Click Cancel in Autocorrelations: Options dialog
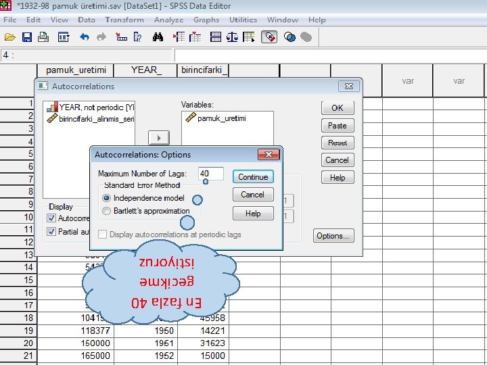The height and width of the screenshot is (365, 487). 253,195
